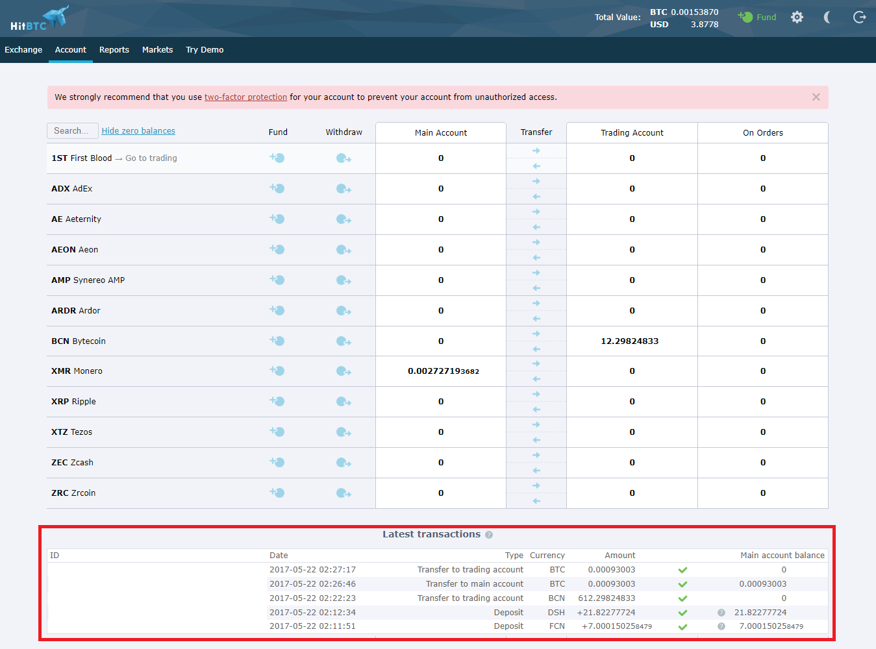The height and width of the screenshot is (649, 876).
Task: Click withdraw icon for ZEC Zcash
Action: click(x=344, y=463)
